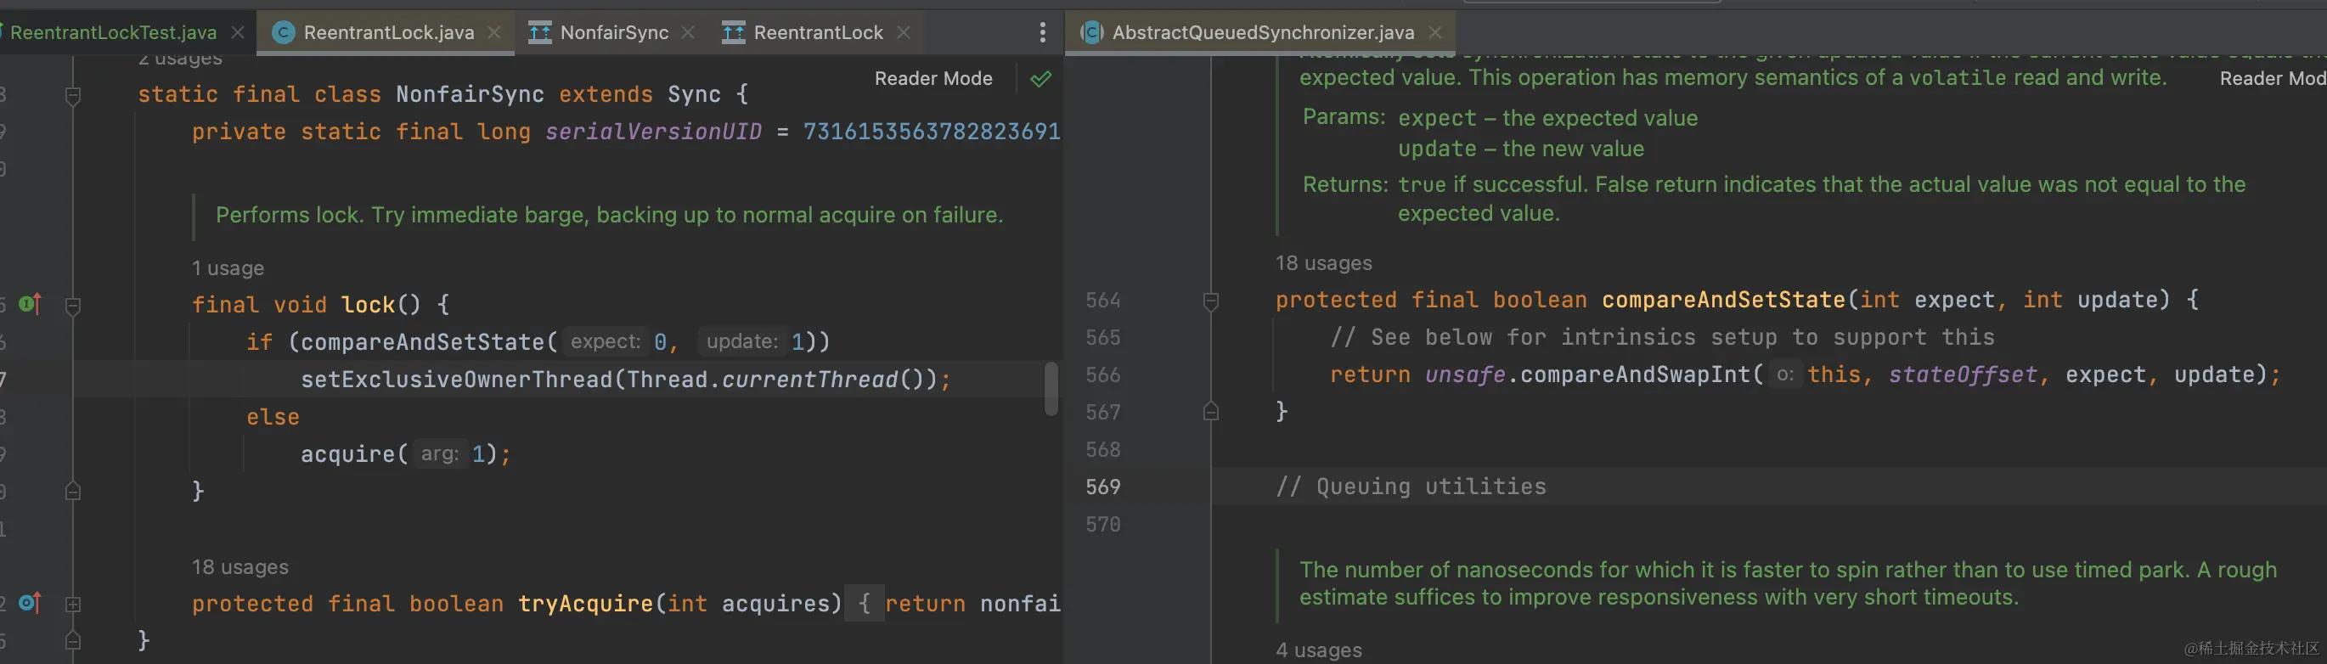Image resolution: width=2327 pixels, height=664 pixels.
Task: Click fold end marker at line 567
Action: (x=1211, y=412)
